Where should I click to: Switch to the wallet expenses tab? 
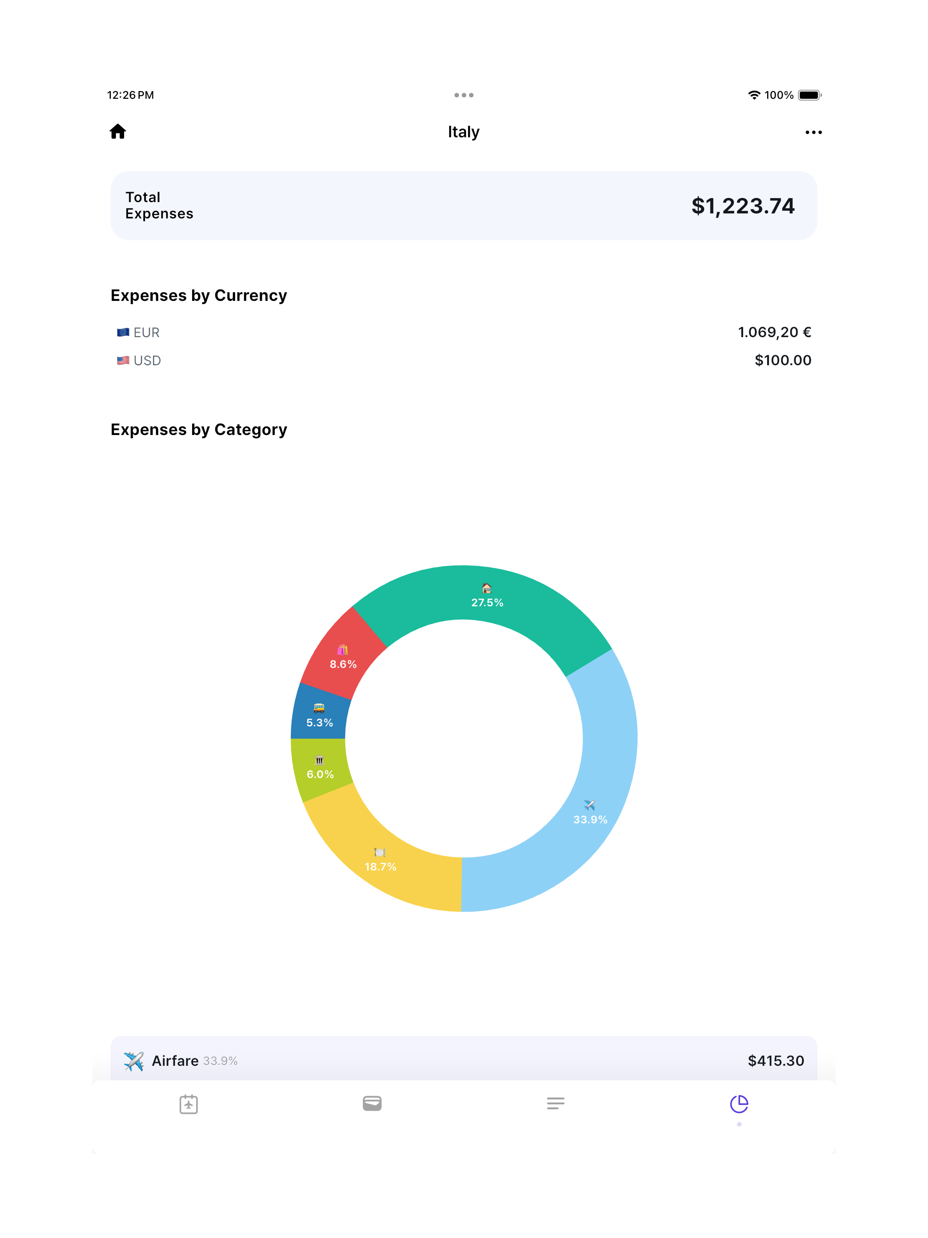point(372,1103)
